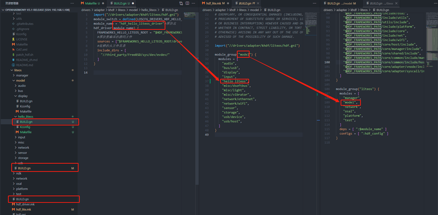438x215 pixels.
Task: Open BUILD.gn under display folder
Action: (x=26, y=101)
